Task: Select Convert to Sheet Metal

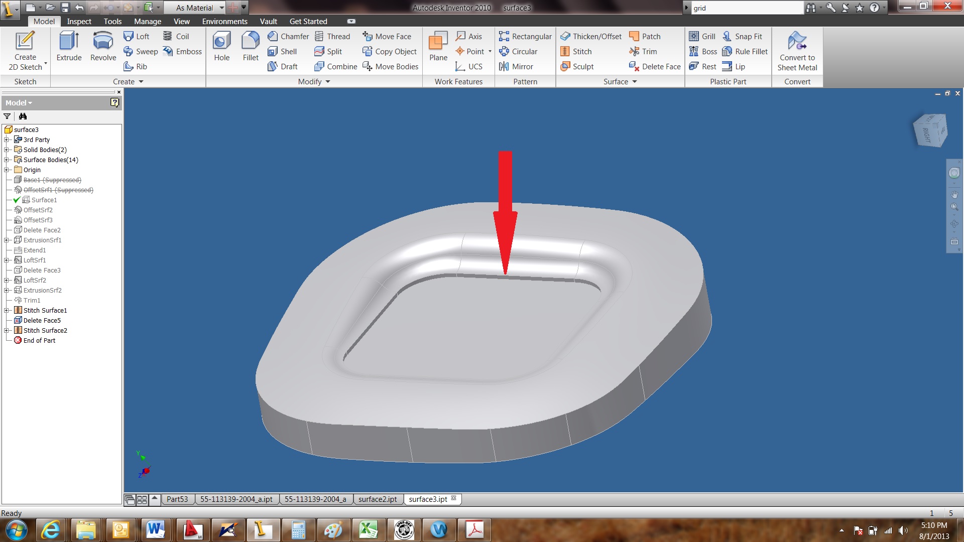Action: pos(797,51)
